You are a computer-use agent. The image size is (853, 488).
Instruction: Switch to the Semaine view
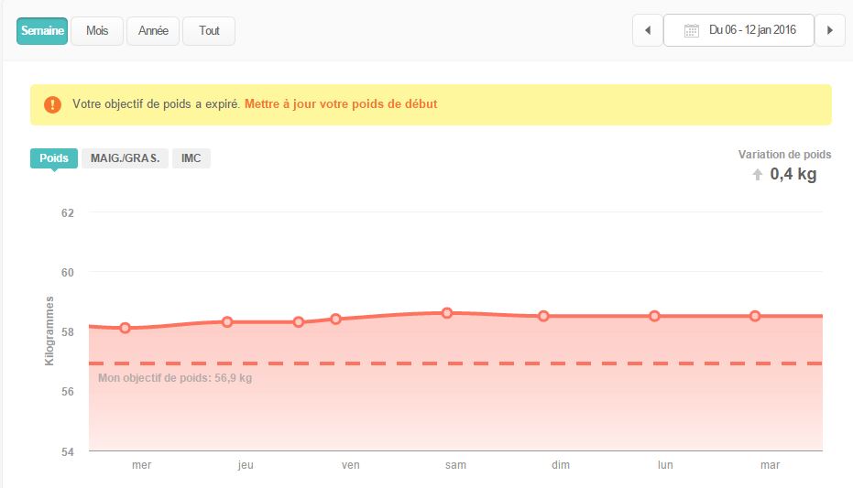42,30
